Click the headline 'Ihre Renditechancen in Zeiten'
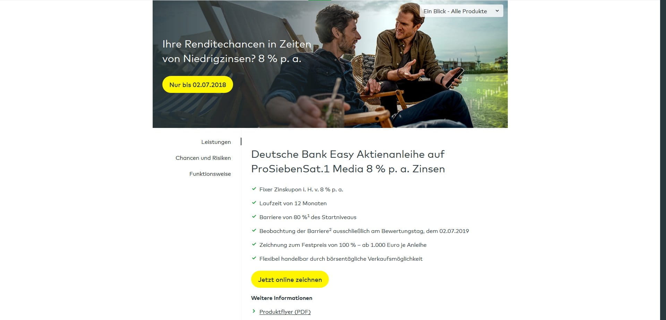 [237, 44]
